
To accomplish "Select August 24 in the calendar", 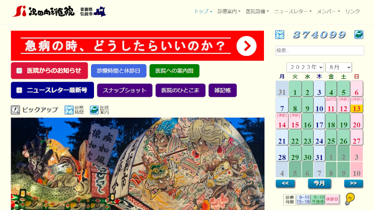I will pyautogui.click(x=319, y=138).
